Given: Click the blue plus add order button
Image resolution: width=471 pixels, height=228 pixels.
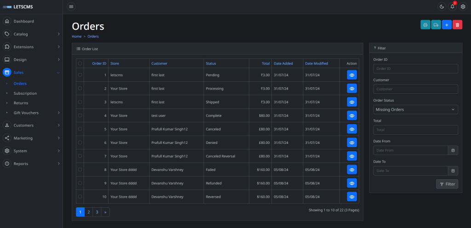Looking at the screenshot, I should coord(447,25).
